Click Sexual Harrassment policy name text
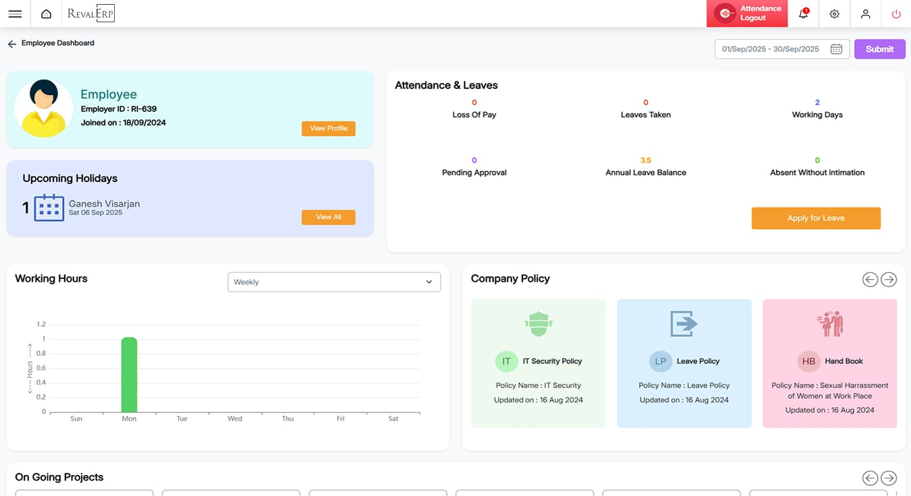This screenshot has width=911, height=496. pyautogui.click(x=830, y=391)
